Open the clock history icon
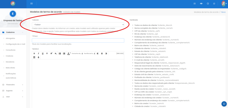This screenshot has width=228, height=108. tap(208, 4)
